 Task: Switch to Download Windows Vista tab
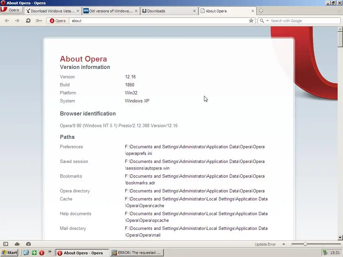tap(53, 11)
